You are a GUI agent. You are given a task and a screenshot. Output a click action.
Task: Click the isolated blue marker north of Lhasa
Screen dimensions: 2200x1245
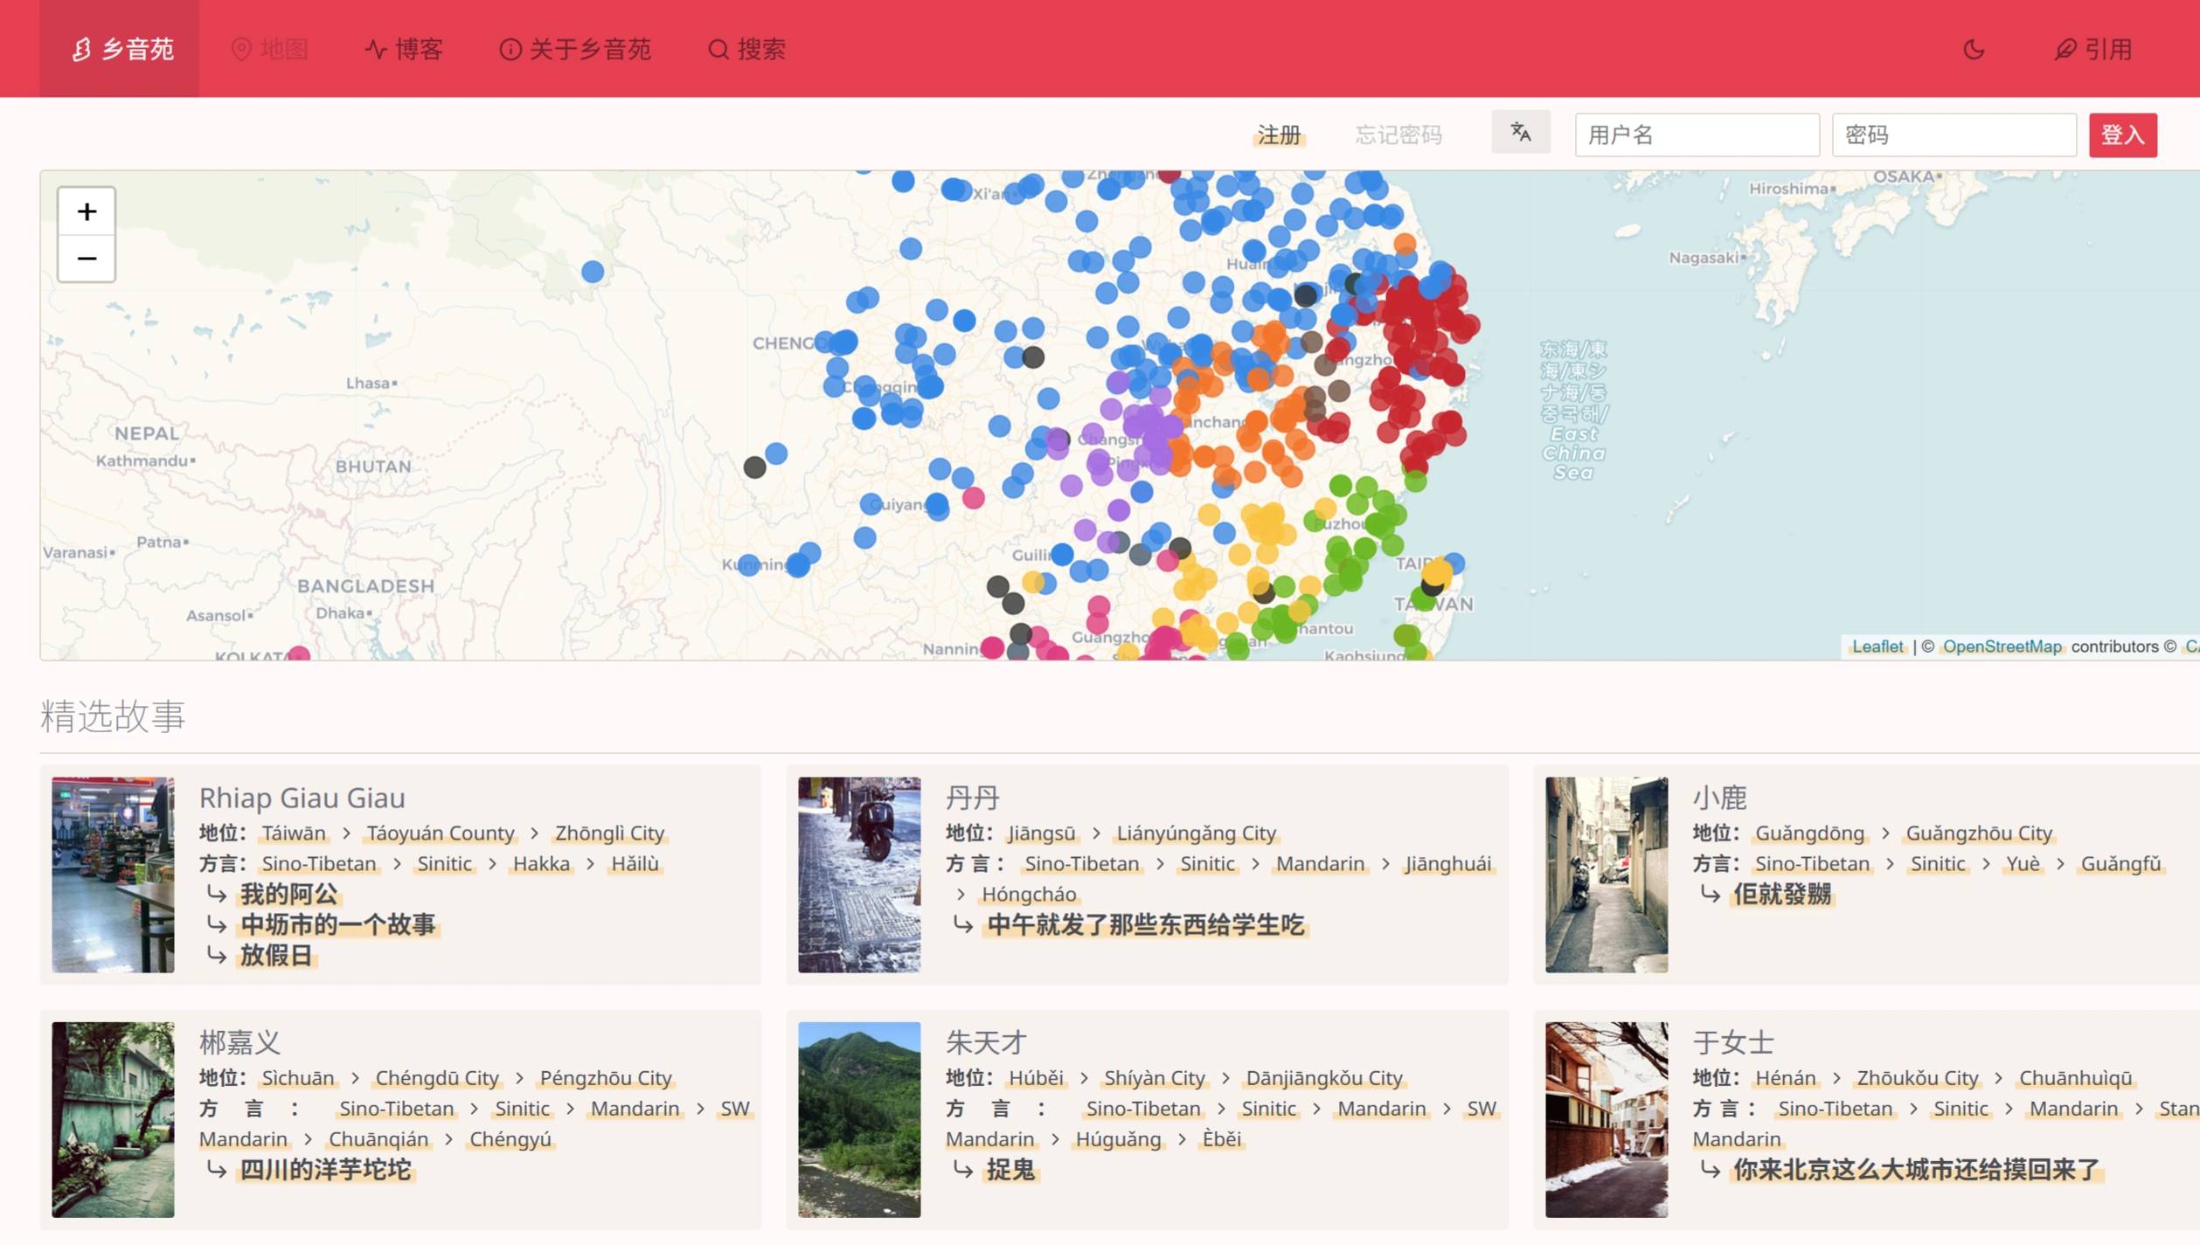[x=593, y=272]
